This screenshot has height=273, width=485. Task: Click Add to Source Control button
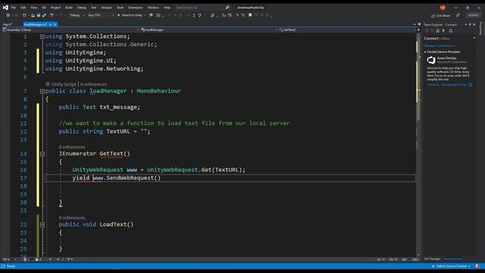(x=452, y=266)
